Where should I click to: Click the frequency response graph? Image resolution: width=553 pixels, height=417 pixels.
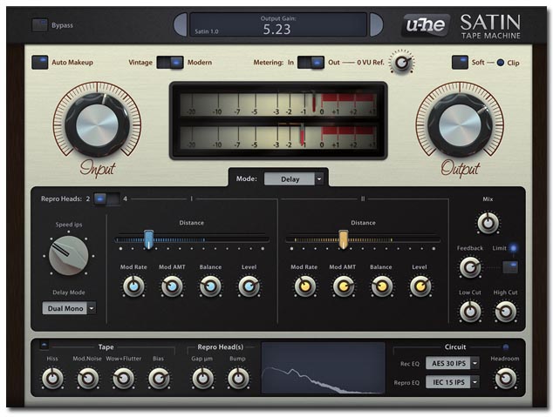click(323, 368)
